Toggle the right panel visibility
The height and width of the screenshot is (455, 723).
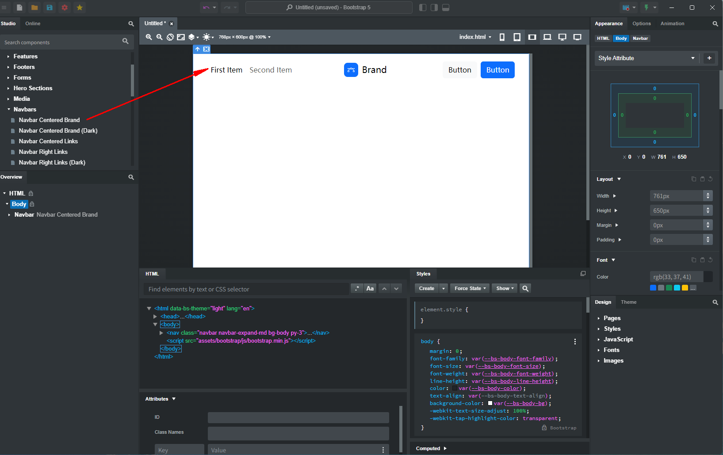click(x=434, y=8)
